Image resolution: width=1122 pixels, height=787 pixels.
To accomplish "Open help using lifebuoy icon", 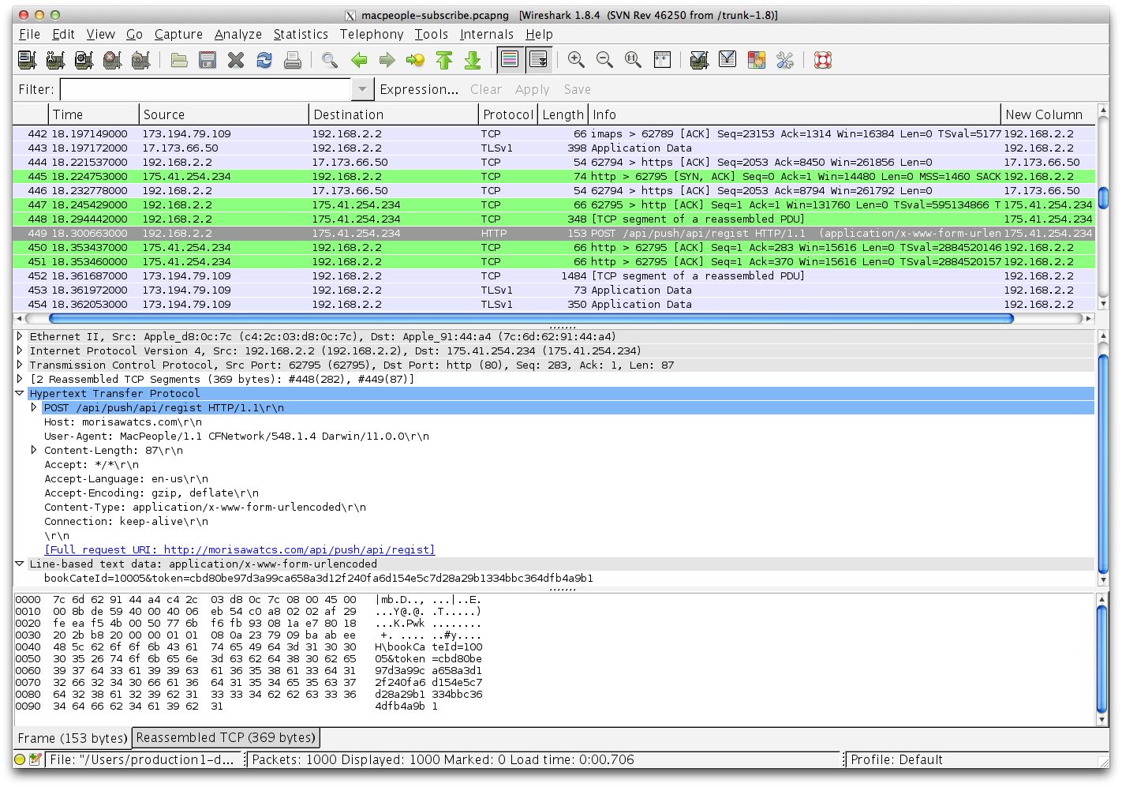I will tap(823, 60).
